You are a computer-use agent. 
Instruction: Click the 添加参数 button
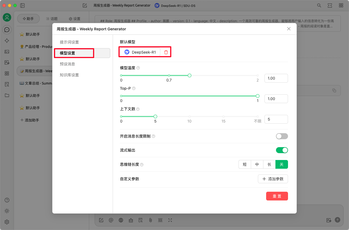[273, 179]
